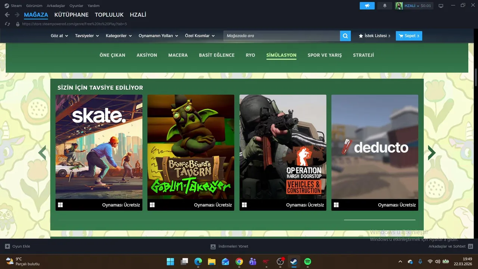Image resolution: width=478 pixels, height=269 pixels.
Task: Open the friends and chat icon
Action: (471, 246)
